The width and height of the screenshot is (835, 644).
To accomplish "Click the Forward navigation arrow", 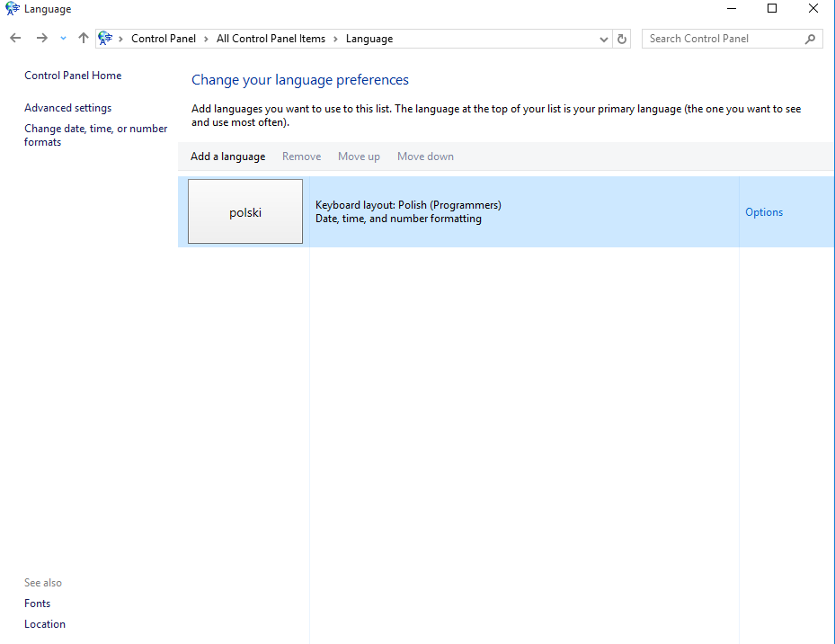I will click(x=41, y=38).
